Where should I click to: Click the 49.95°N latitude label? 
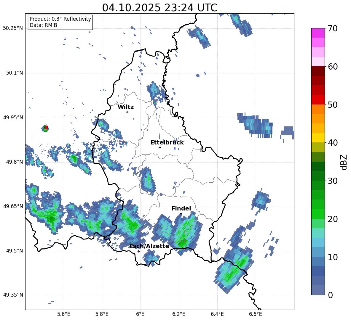pos(13,117)
